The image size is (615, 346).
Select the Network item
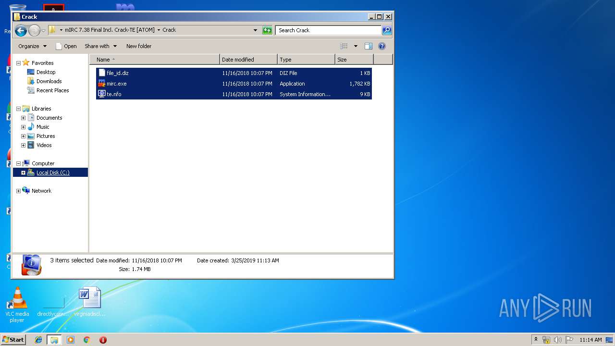41,191
